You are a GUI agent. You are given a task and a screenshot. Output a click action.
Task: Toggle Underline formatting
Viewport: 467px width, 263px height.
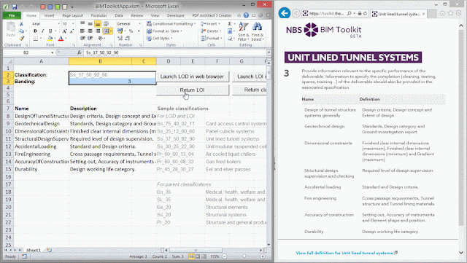point(50,31)
